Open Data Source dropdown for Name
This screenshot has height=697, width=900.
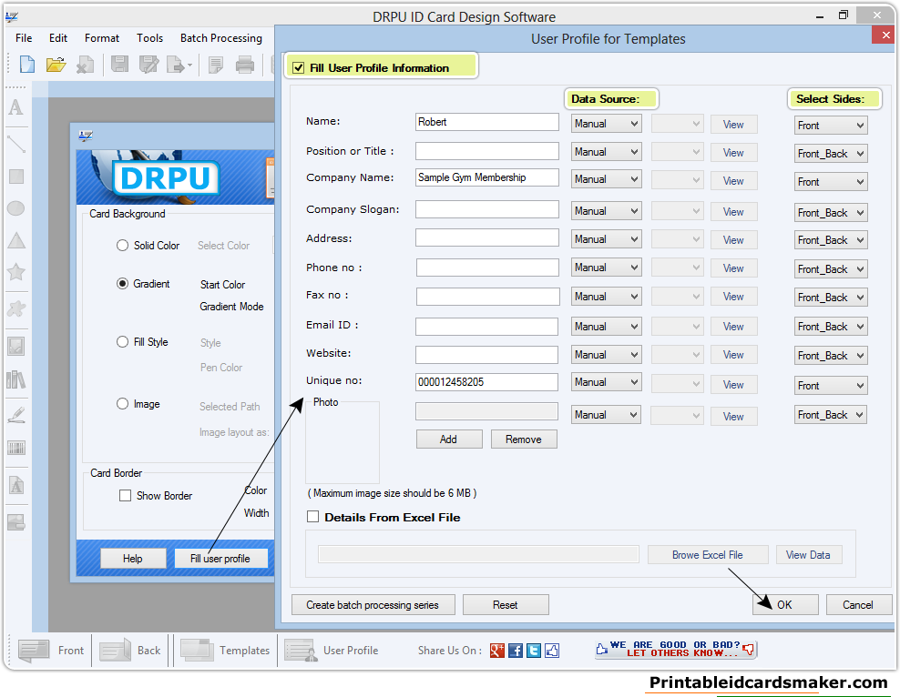click(606, 123)
